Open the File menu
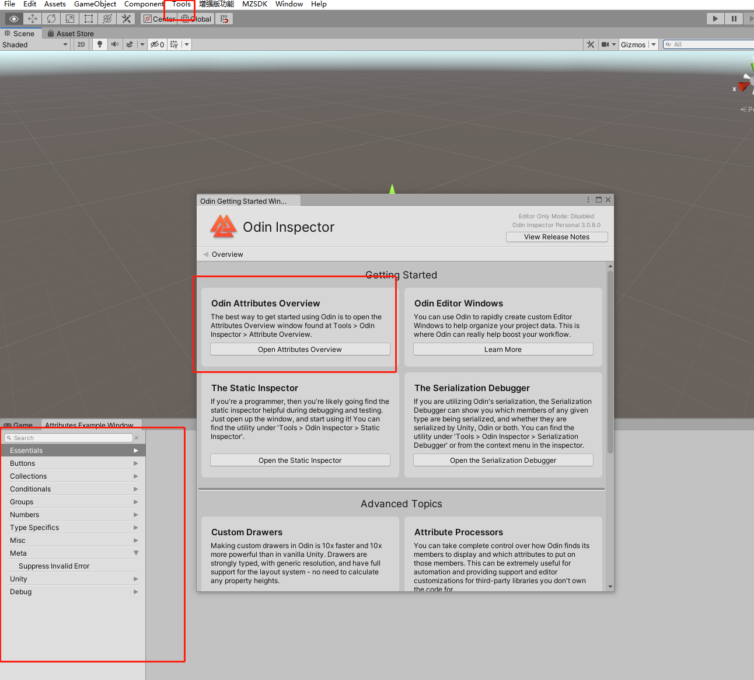This screenshot has width=754, height=680. (x=10, y=4)
